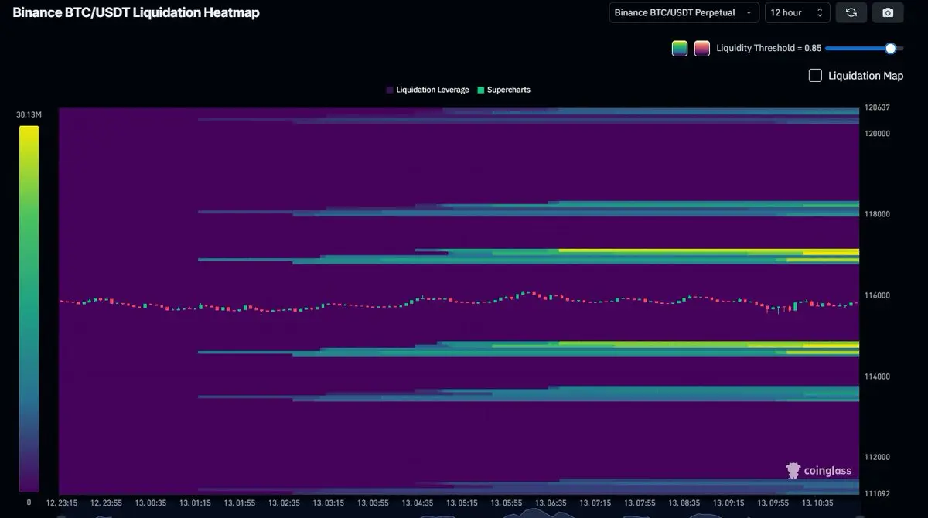Click the refresh chart icon button
This screenshot has height=518, width=928.
pos(851,12)
